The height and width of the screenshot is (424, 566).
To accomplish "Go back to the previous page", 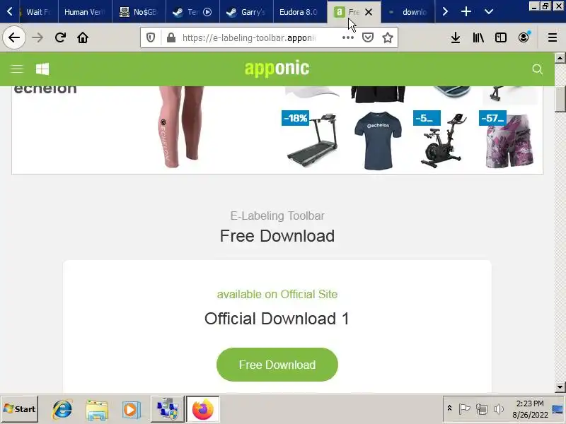I will click(14, 37).
